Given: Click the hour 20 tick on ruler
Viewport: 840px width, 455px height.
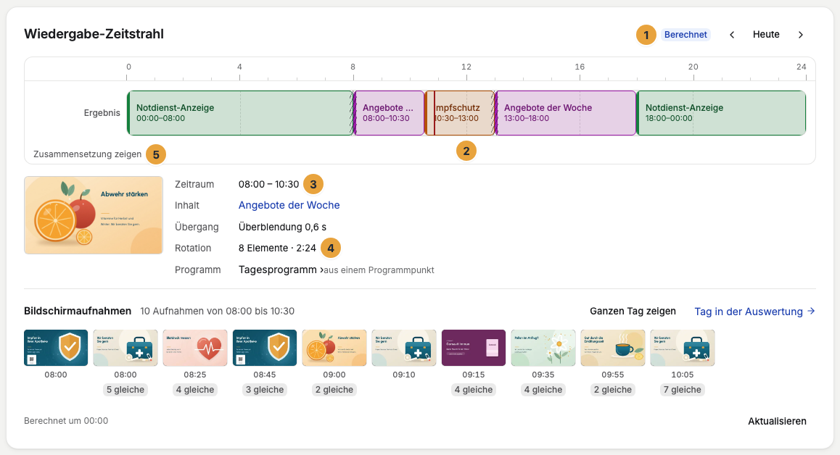Looking at the screenshot, I should pyautogui.click(x=693, y=67).
